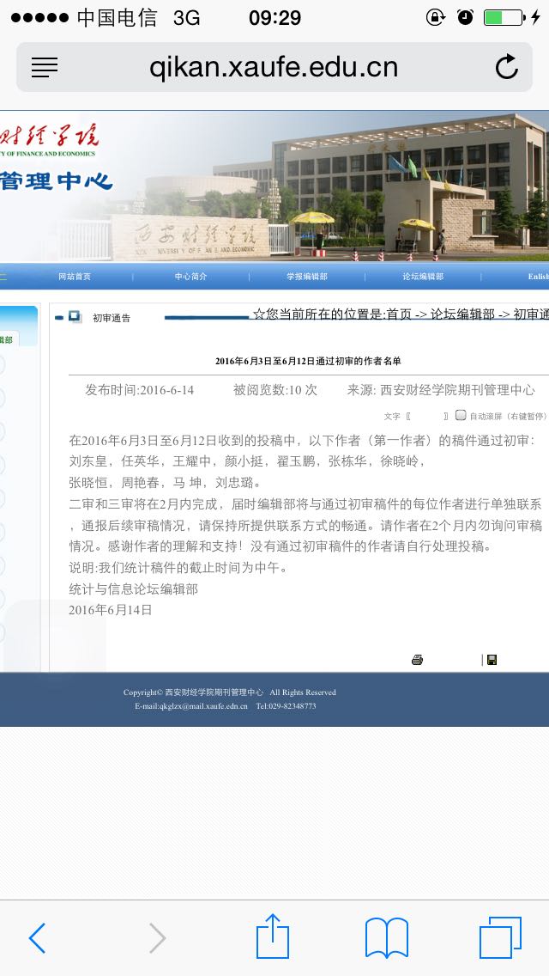
Task: Tap the alarm clock status bar icon
Action: point(465,17)
